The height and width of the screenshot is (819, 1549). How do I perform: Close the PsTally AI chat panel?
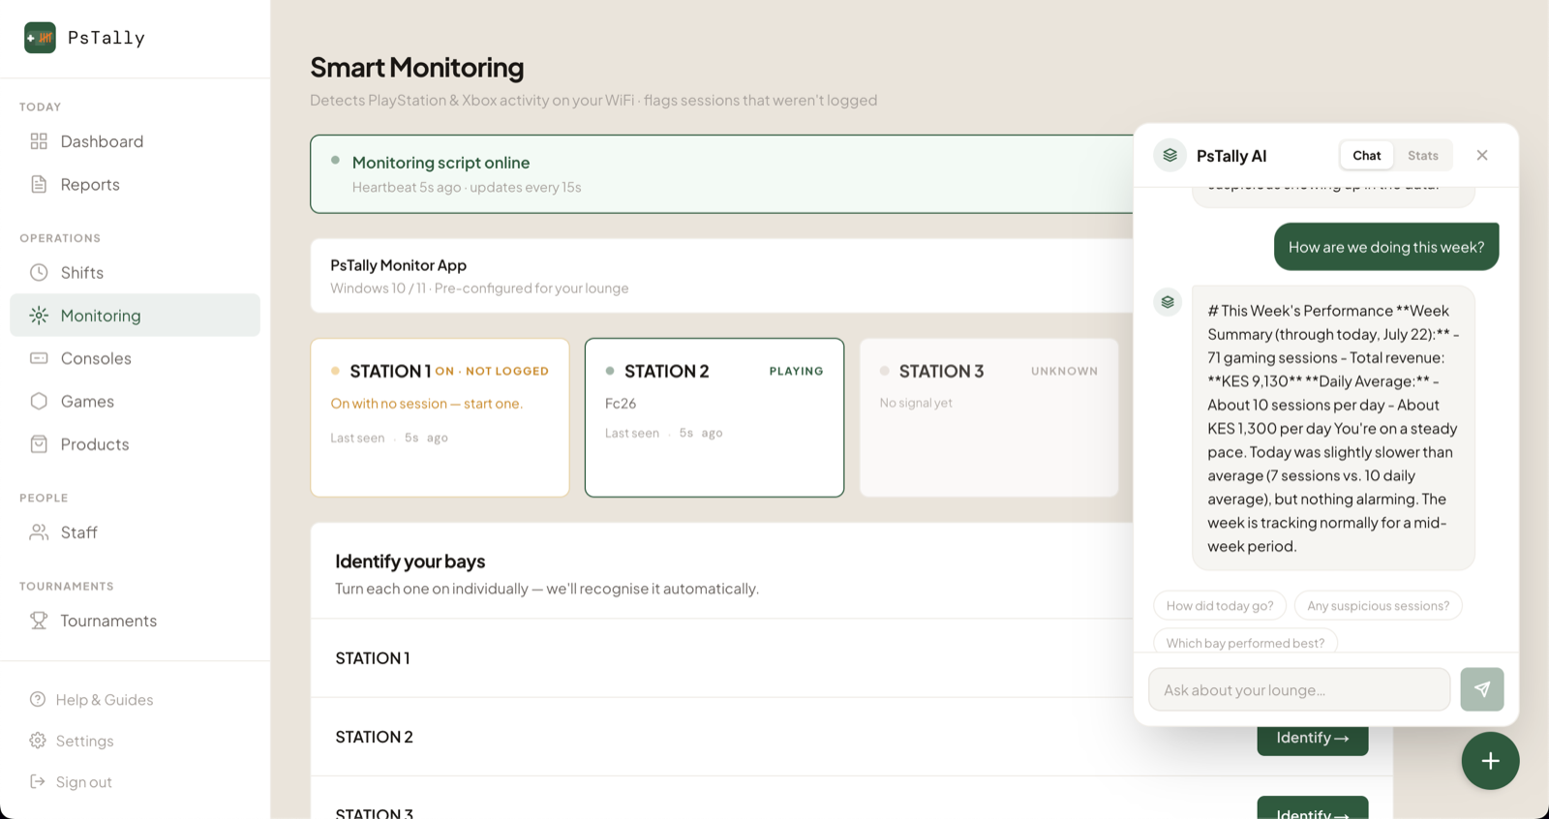tap(1482, 155)
